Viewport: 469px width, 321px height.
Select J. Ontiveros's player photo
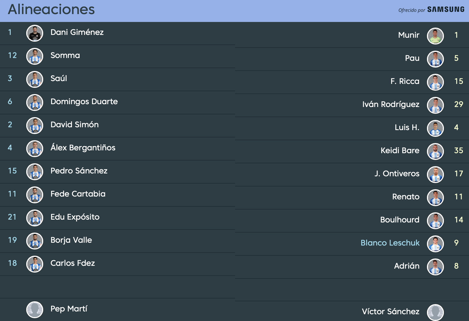tap(435, 175)
